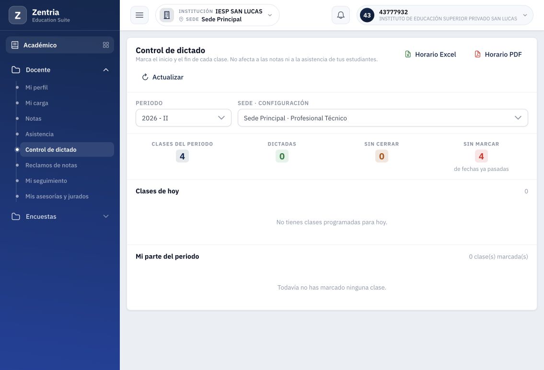This screenshot has width=544, height=370.
Task: Go to Mi seguimiento
Action: pyautogui.click(x=46, y=181)
